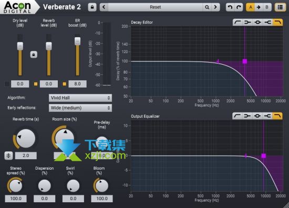Click the Reverb time value field
Screen dimensions: 289x208
click(x=26, y=155)
